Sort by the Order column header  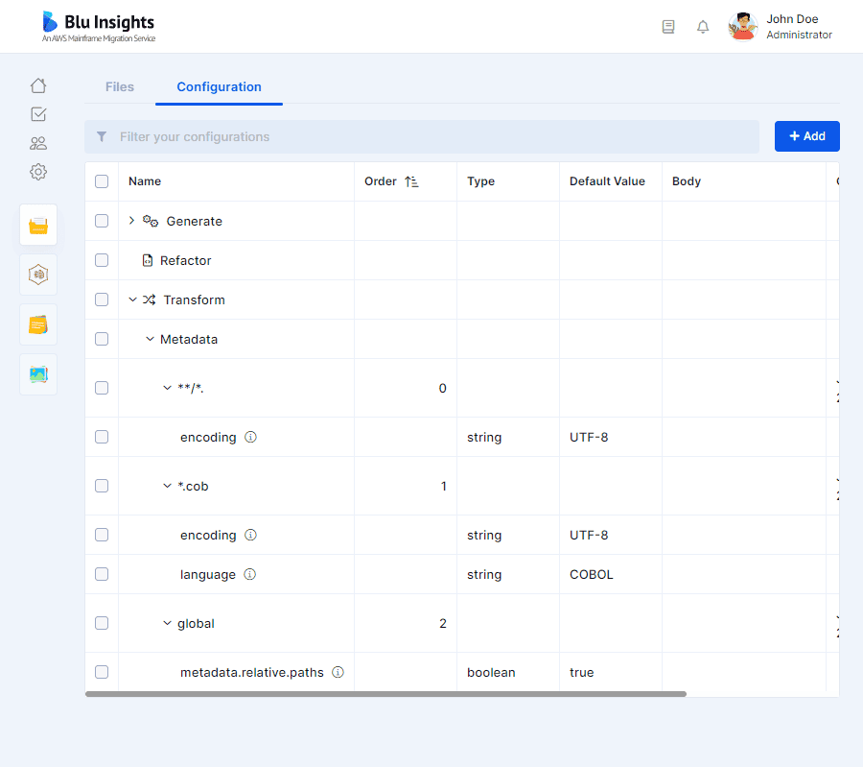tap(381, 181)
